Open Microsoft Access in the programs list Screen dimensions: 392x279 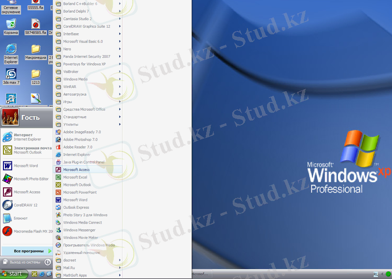click(88, 170)
